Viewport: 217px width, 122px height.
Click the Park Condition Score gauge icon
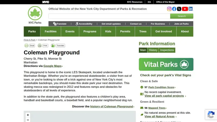(x=142, y=87)
